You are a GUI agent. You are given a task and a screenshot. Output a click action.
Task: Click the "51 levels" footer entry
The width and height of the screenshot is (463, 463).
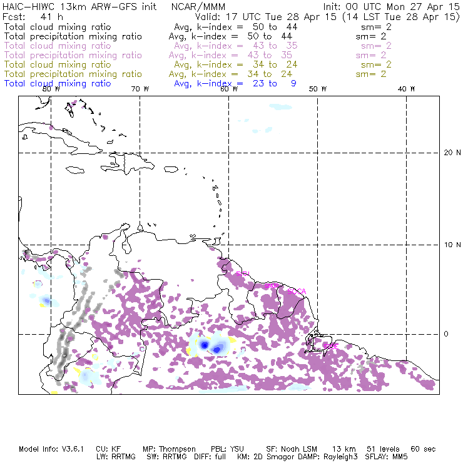[x=384, y=449]
